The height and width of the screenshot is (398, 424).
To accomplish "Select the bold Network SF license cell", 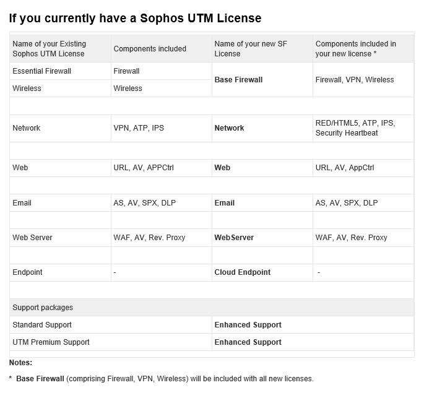I will (x=262, y=128).
